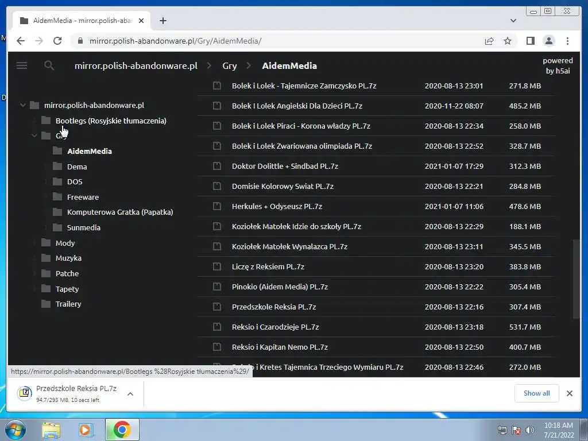Screen dimensions: 588x441
Task: Open Sunmedia folder in tree
Action: [84, 227]
